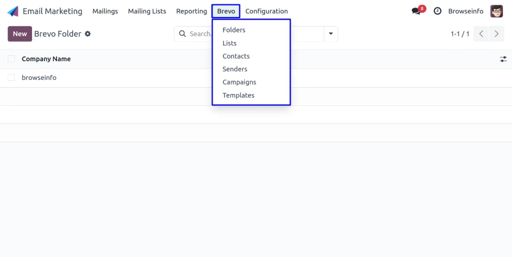This screenshot has height=257, width=512.
Task: Click the search magnifier icon
Action: click(182, 34)
